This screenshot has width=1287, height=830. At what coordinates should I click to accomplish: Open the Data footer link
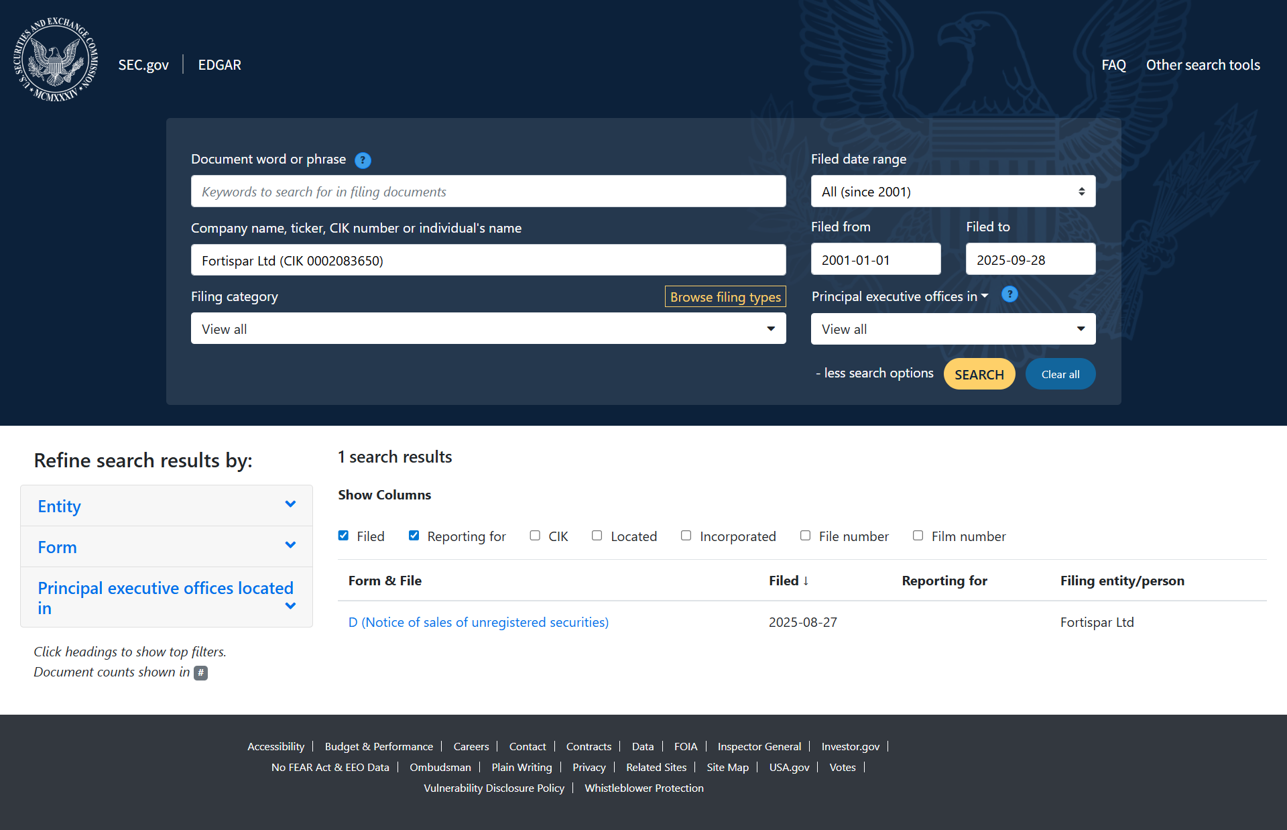[x=643, y=747]
